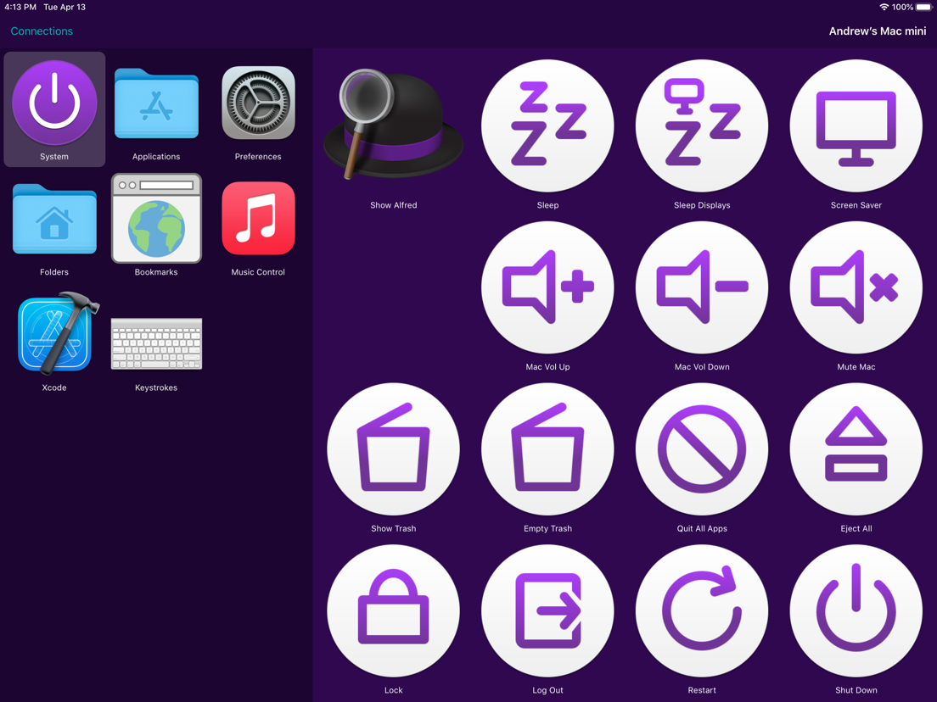
Task: Lower volume with Mac Vol Down
Action: pos(702,287)
